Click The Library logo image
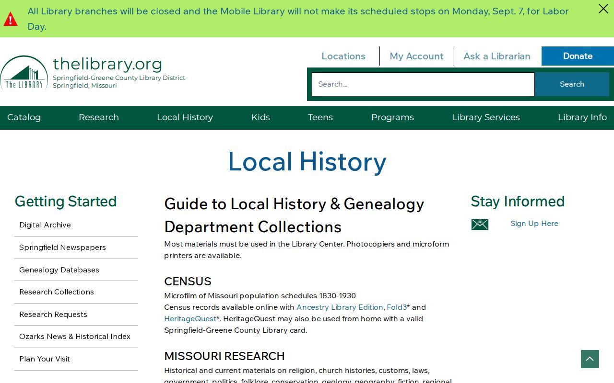 click(x=24, y=73)
